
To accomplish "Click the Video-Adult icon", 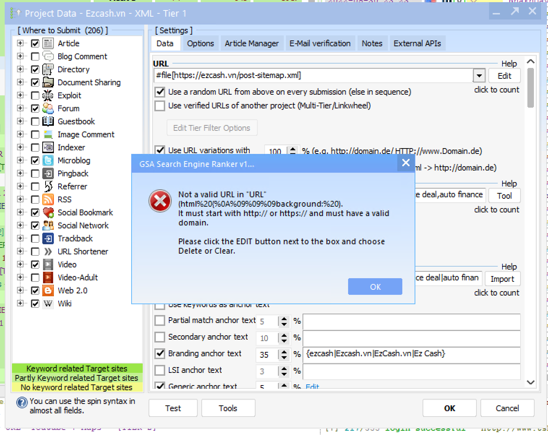I will point(48,277).
